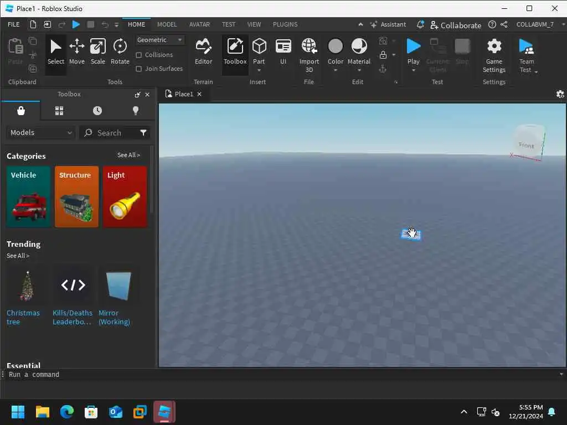Undock the Toolbox panel
The height and width of the screenshot is (425, 567).
[x=137, y=95]
